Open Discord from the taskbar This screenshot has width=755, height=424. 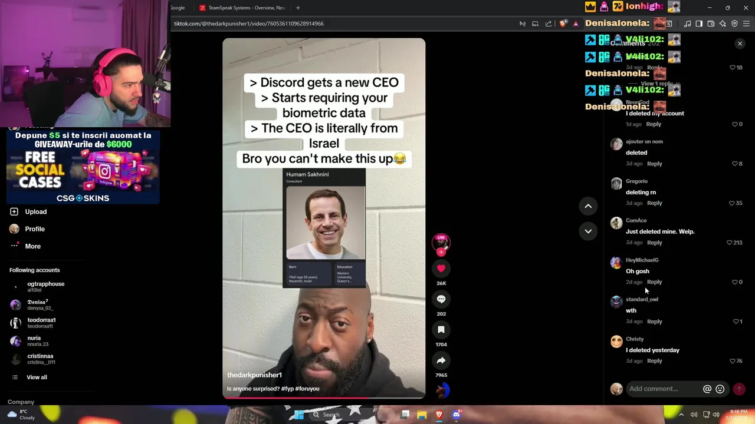point(456,415)
